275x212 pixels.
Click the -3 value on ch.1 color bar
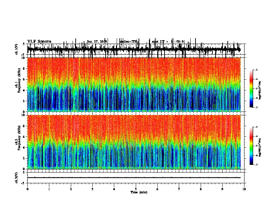pos(256,70)
